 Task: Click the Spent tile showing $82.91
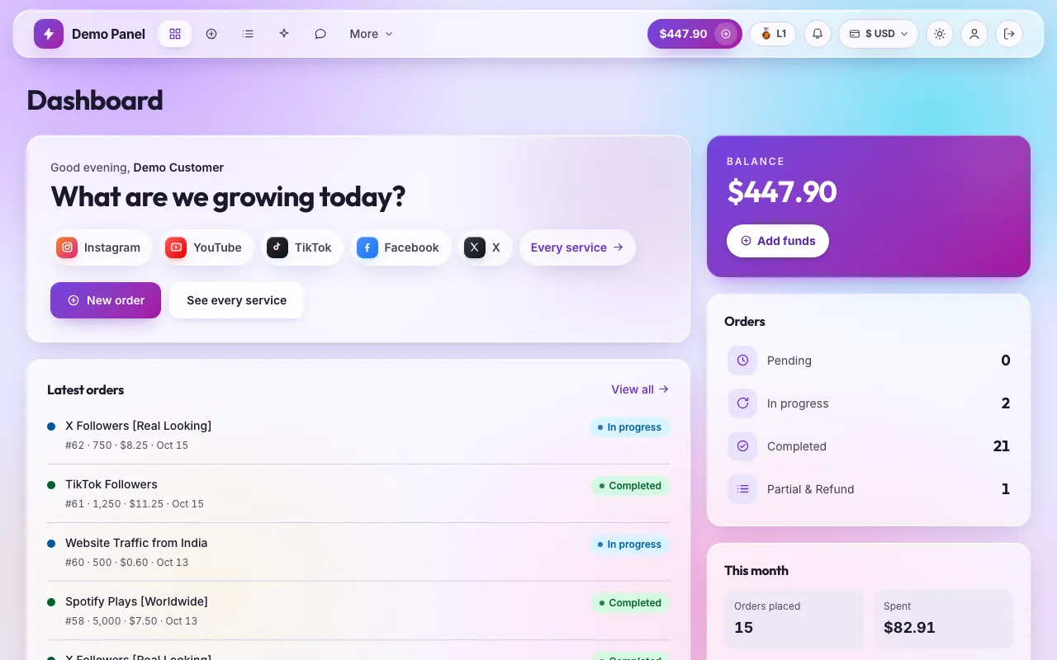(x=943, y=619)
